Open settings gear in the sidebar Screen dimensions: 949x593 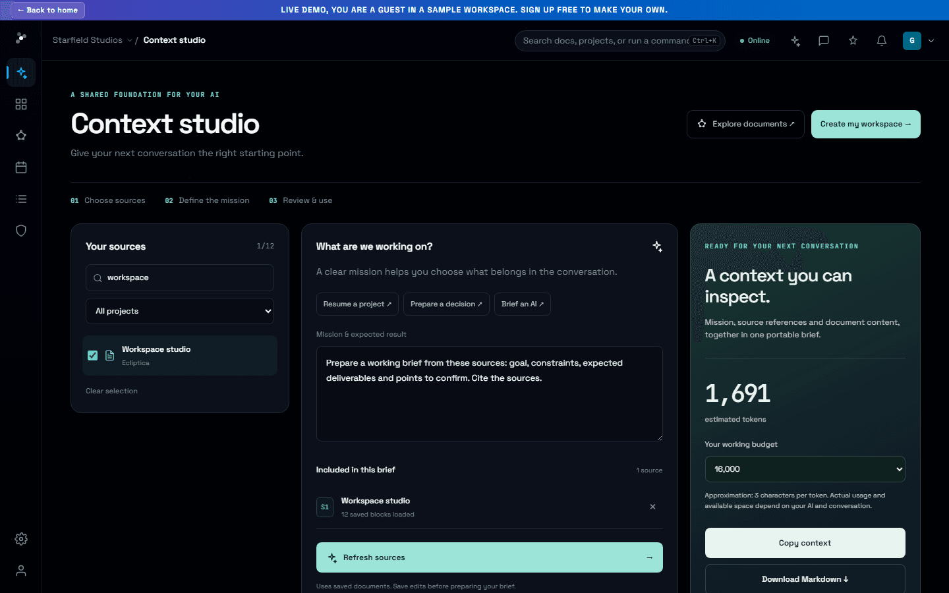[x=21, y=539]
